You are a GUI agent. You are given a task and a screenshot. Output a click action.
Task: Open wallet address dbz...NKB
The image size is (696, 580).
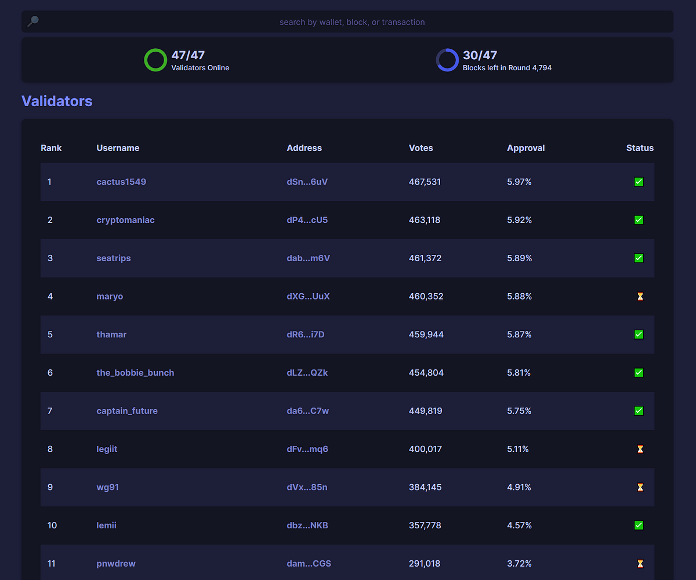(x=307, y=525)
